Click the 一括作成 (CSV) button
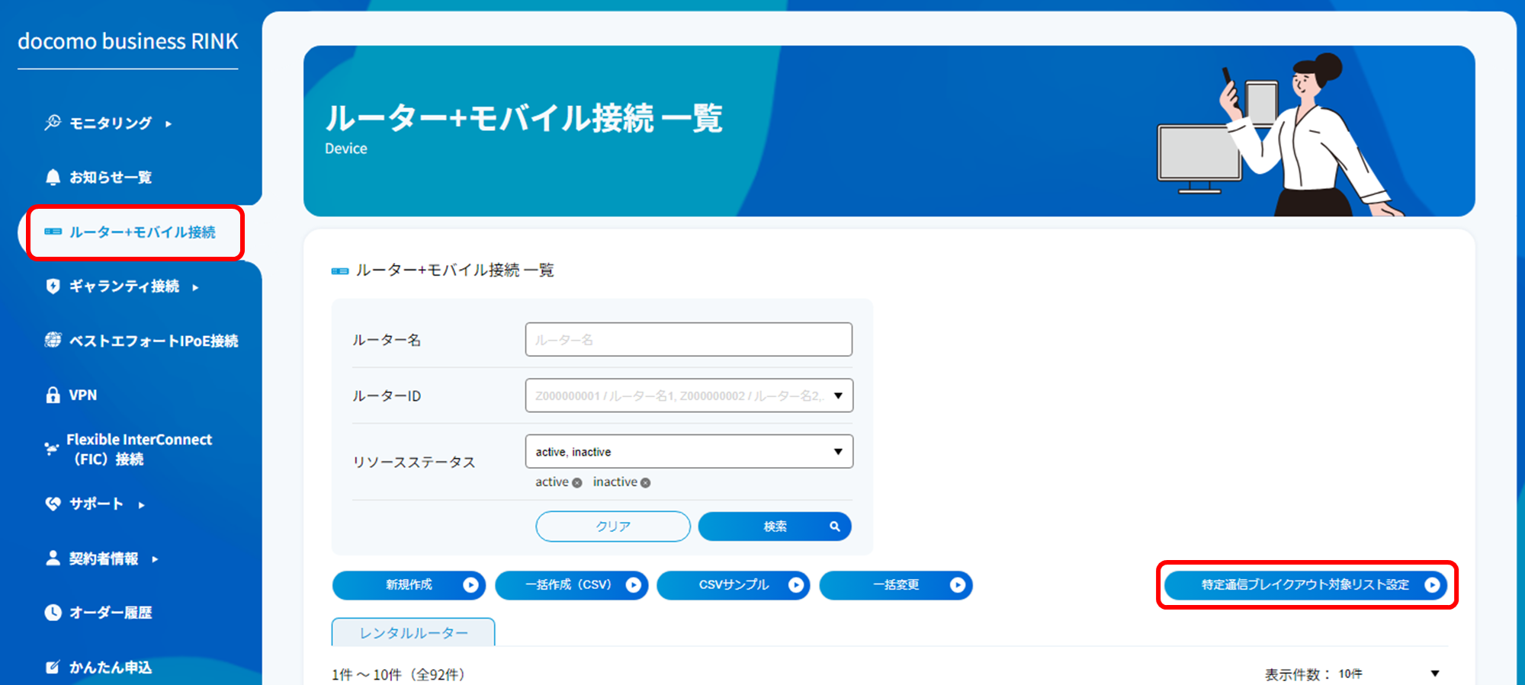The height and width of the screenshot is (685, 1525). [571, 585]
